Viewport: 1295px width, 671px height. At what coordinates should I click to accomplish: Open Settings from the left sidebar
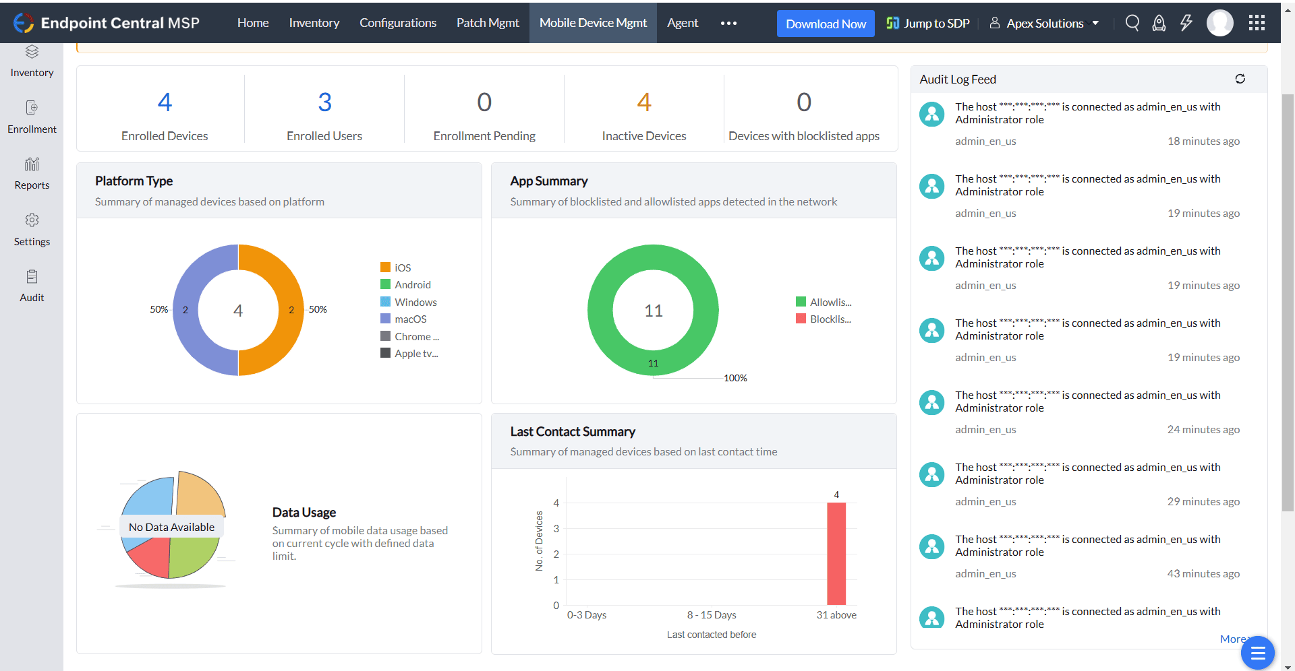pos(32,230)
